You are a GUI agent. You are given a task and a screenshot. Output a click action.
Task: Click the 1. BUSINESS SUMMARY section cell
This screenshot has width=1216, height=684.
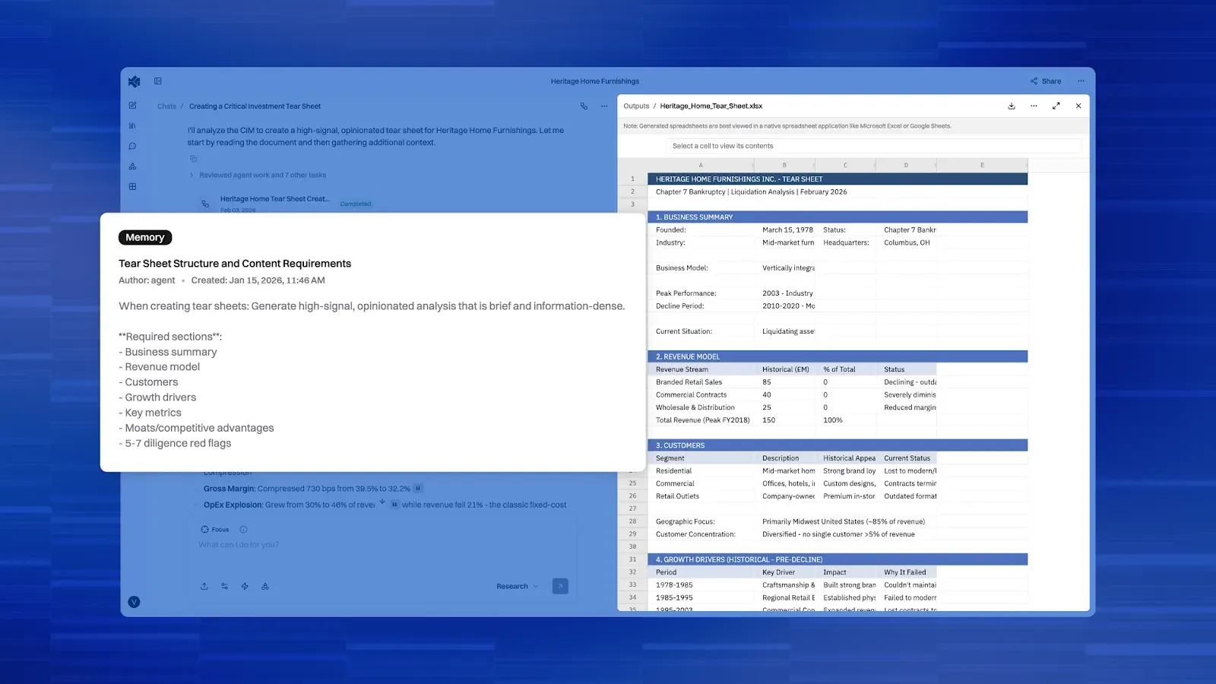[x=838, y=217]
